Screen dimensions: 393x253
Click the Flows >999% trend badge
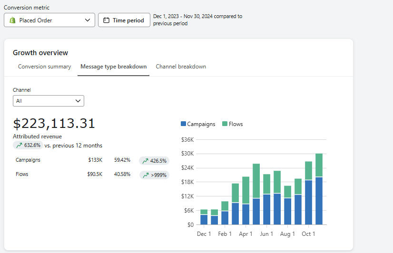pyautogui.click(x=154, y=175)
